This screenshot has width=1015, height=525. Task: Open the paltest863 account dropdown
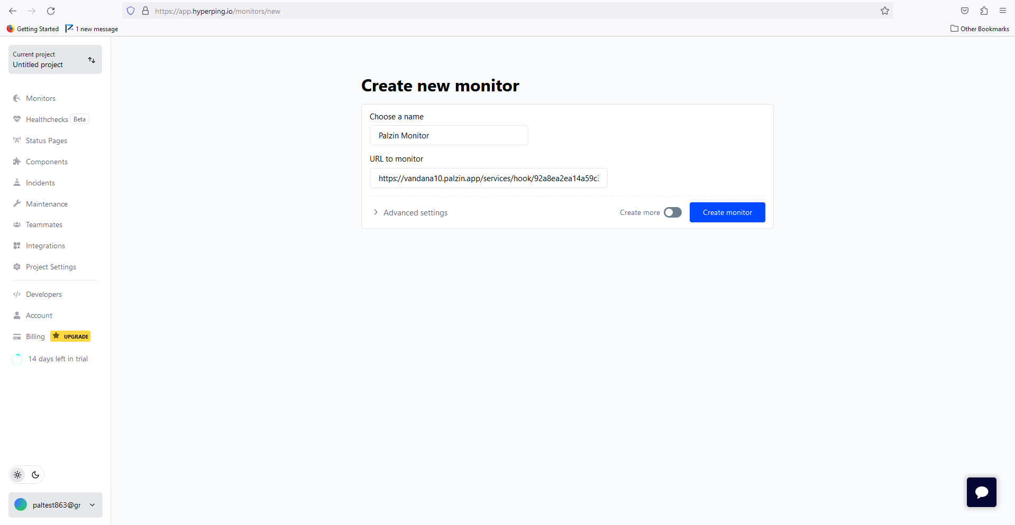[56, 505]
